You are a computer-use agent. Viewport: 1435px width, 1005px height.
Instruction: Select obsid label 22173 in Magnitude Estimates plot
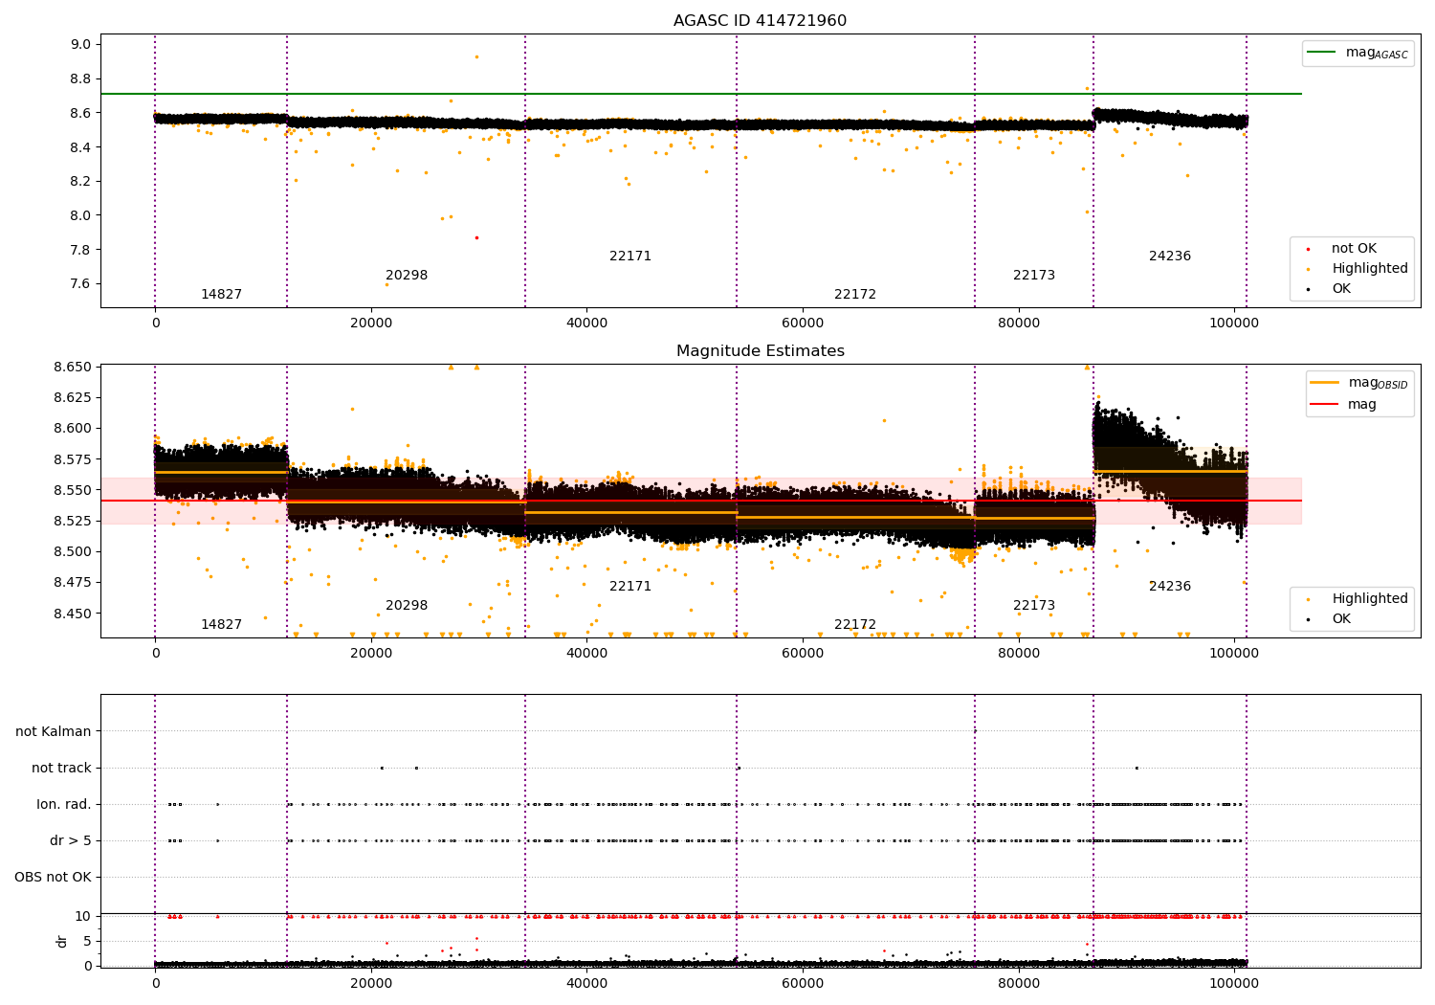[x=1034, y=606]
